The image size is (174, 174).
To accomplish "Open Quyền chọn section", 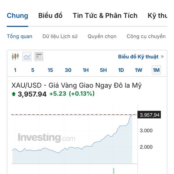I will coord(102,37).
